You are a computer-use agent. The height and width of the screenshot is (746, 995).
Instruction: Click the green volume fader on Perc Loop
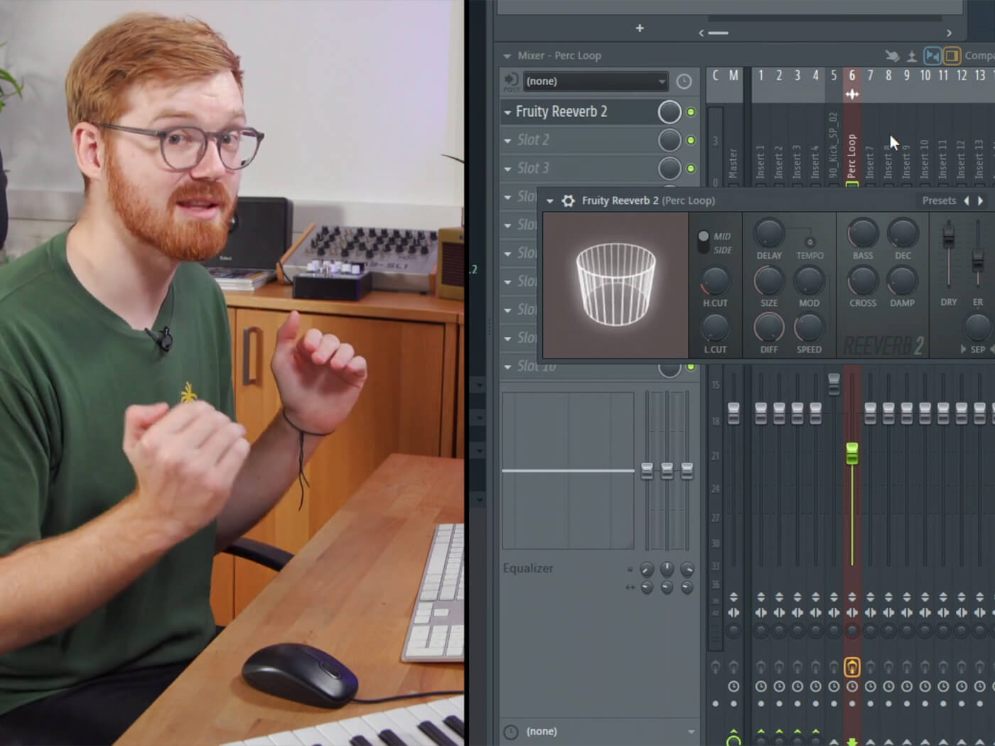[852, 455]
